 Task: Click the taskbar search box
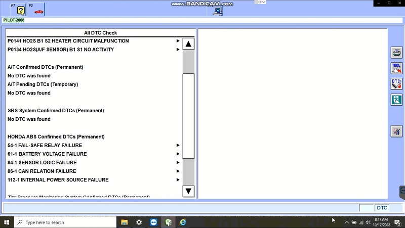pos(65,222)
